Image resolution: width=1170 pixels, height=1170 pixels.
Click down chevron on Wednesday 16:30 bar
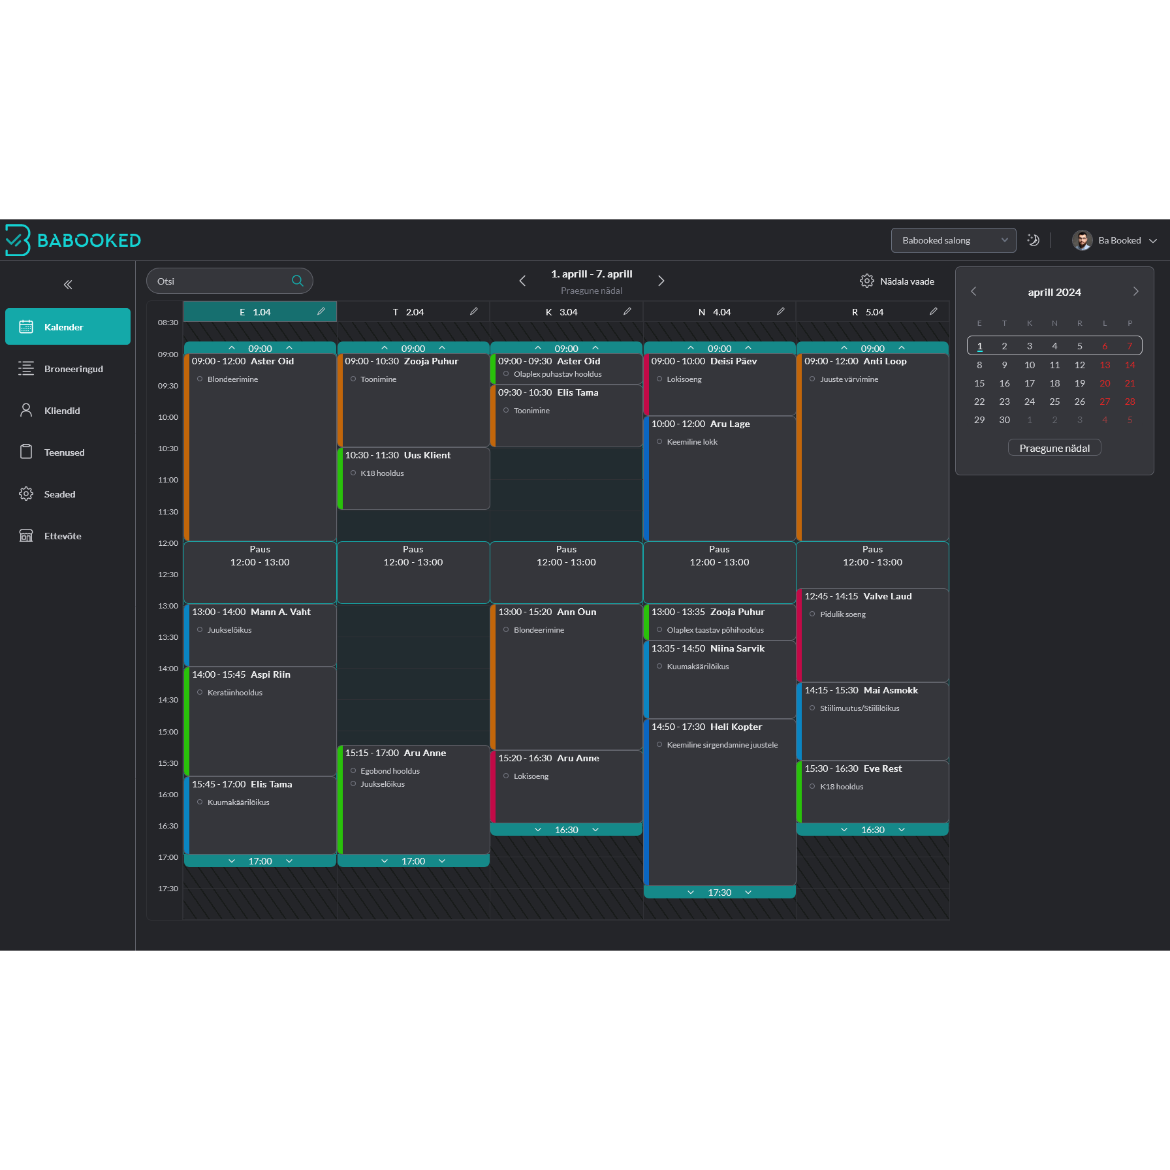[x=538, y=830]
